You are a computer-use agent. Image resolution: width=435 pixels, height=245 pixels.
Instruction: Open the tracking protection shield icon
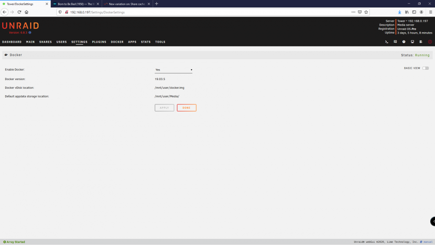point(60,12)
